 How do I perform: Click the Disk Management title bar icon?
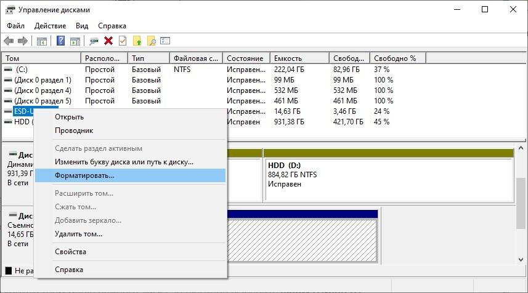(x=10, y=10)
